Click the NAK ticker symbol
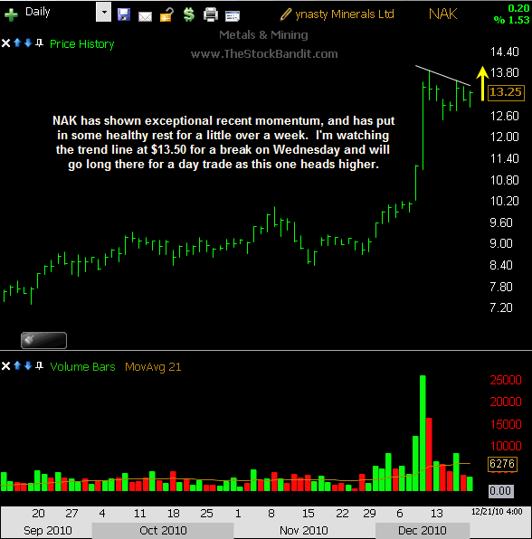This screenshot has height=539, width=532. [x=443, y=14]
